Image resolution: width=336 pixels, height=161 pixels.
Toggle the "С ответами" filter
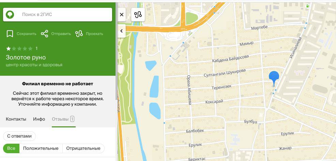(19, 136)
